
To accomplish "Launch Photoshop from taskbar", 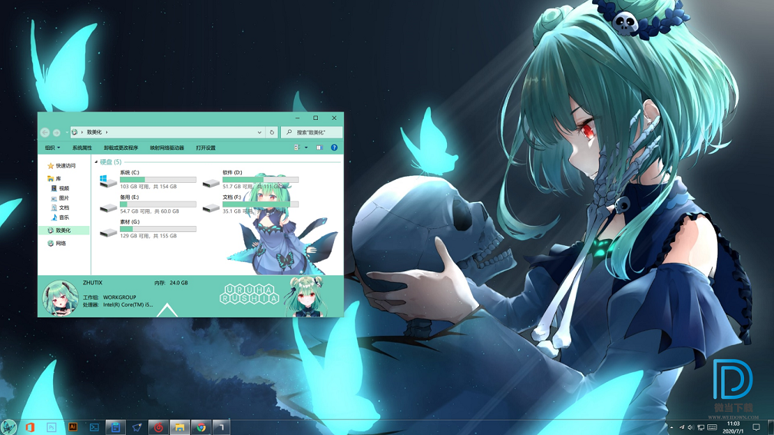I will coord(51,427).
